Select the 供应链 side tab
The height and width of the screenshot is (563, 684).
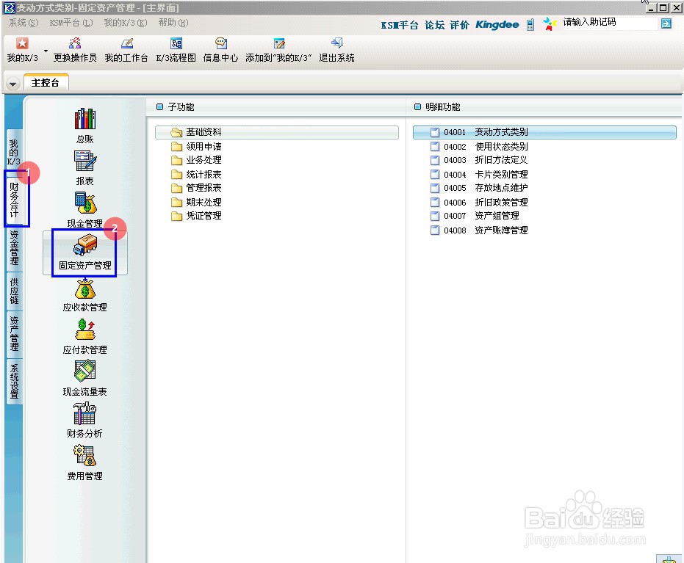pyautogui.click(x=15, y=291)
